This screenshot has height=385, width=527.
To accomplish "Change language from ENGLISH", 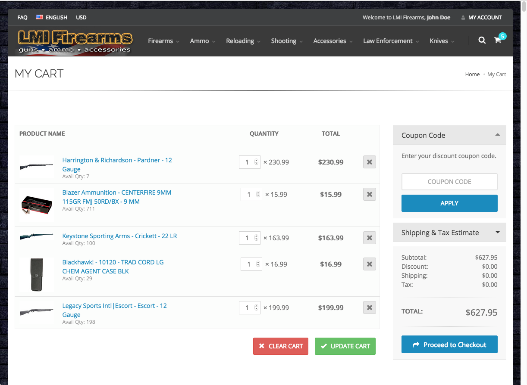I will coord(56,18).
